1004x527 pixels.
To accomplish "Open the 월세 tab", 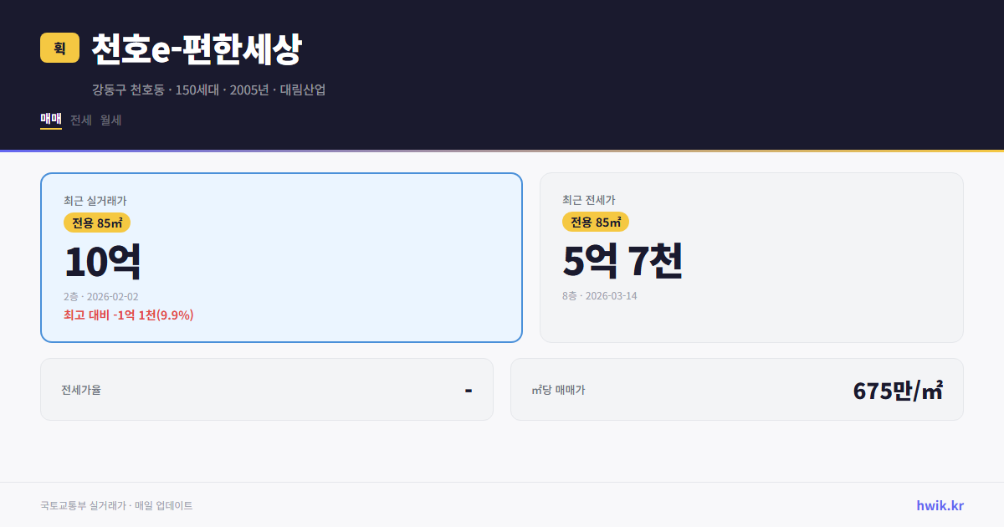I will click(111, 120).
